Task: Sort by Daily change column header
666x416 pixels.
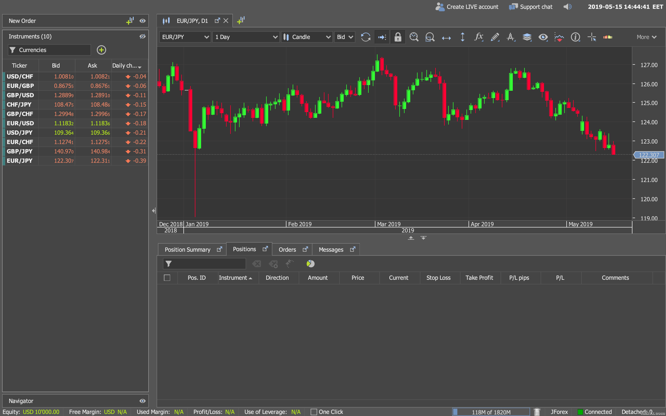Action: 129,66
